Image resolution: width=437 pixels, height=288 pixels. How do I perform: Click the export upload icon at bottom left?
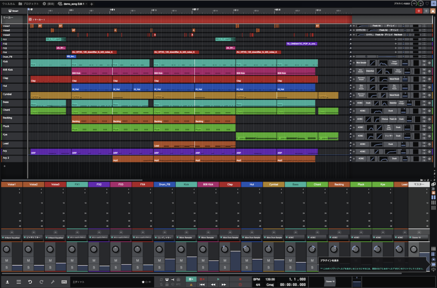tap(7, 282)
